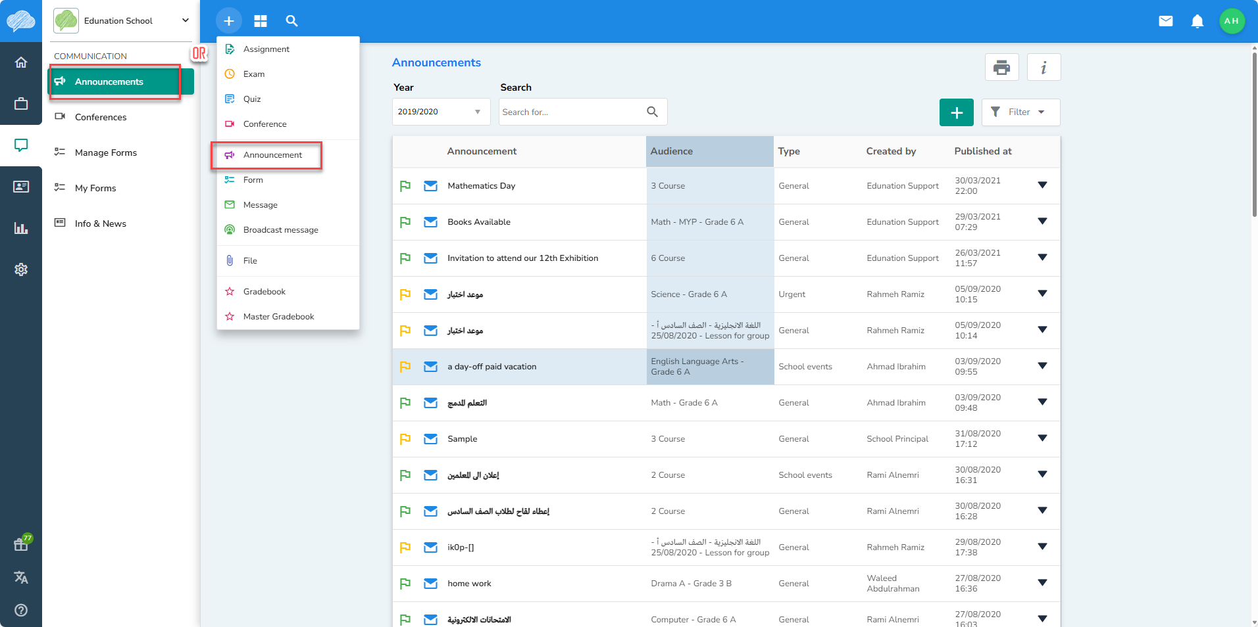Open the info icon button
This screenshot has height=627, width=1258.
click(x=1044, y=67)
